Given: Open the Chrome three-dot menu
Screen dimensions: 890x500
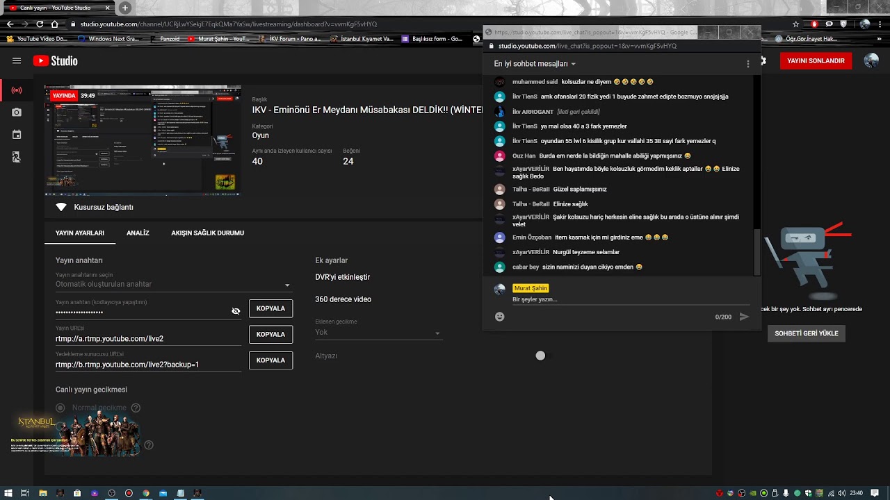Looking at the screenshot, I should (x=881, y=24).
